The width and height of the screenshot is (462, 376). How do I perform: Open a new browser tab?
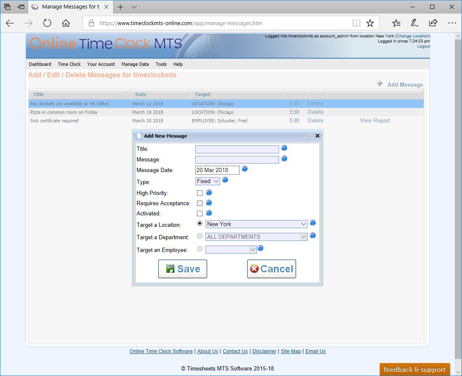tap(120, 7)
